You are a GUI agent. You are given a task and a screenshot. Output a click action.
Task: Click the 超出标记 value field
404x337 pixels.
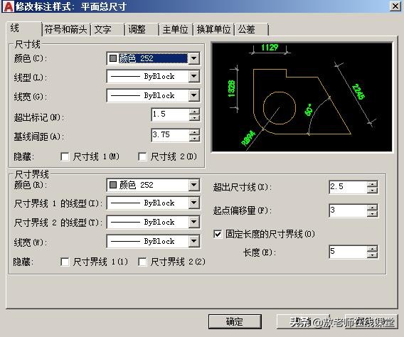tap(170, 114)
